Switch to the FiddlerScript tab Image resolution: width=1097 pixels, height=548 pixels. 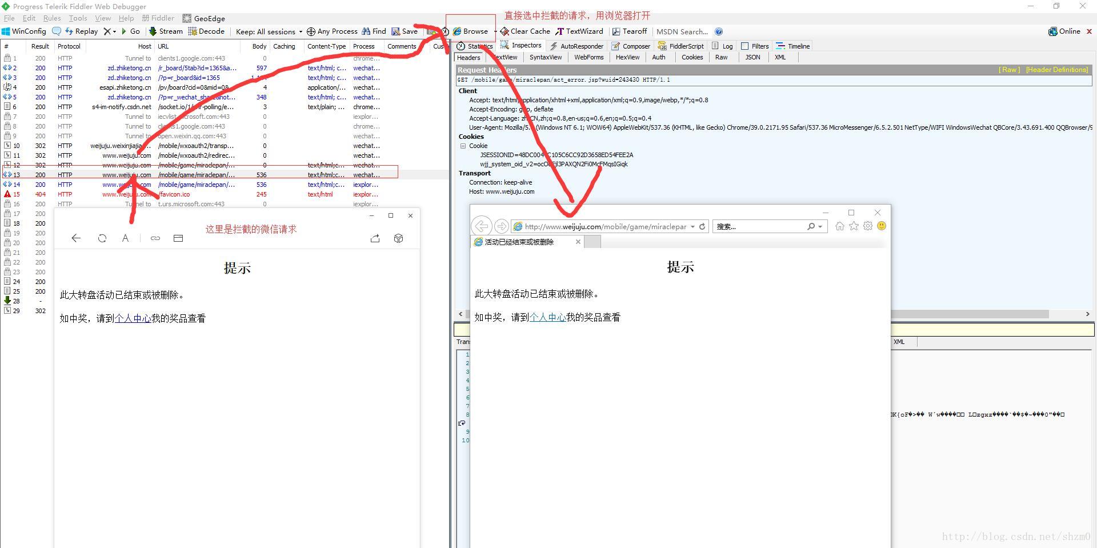(x=681, y=46)
